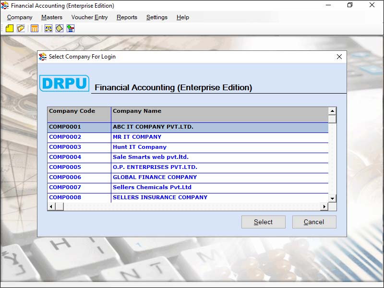Click the dialog icon beside Select Company For Login

click(41, 57)
